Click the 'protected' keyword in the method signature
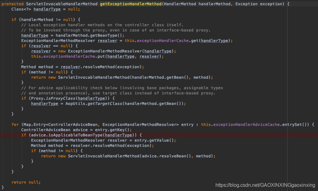This screenshot has width=318, height=191. pyautogui.click(x=12, y=4)
